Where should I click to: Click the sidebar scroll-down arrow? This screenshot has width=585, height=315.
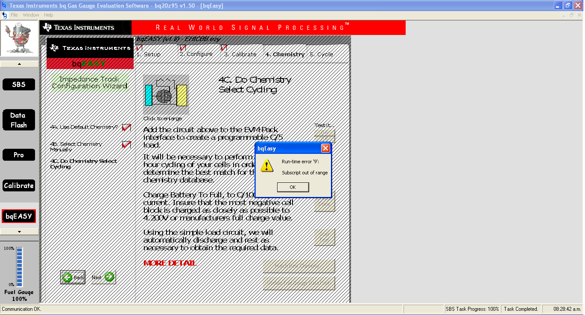pyautogui.click(x=19, y=231)
